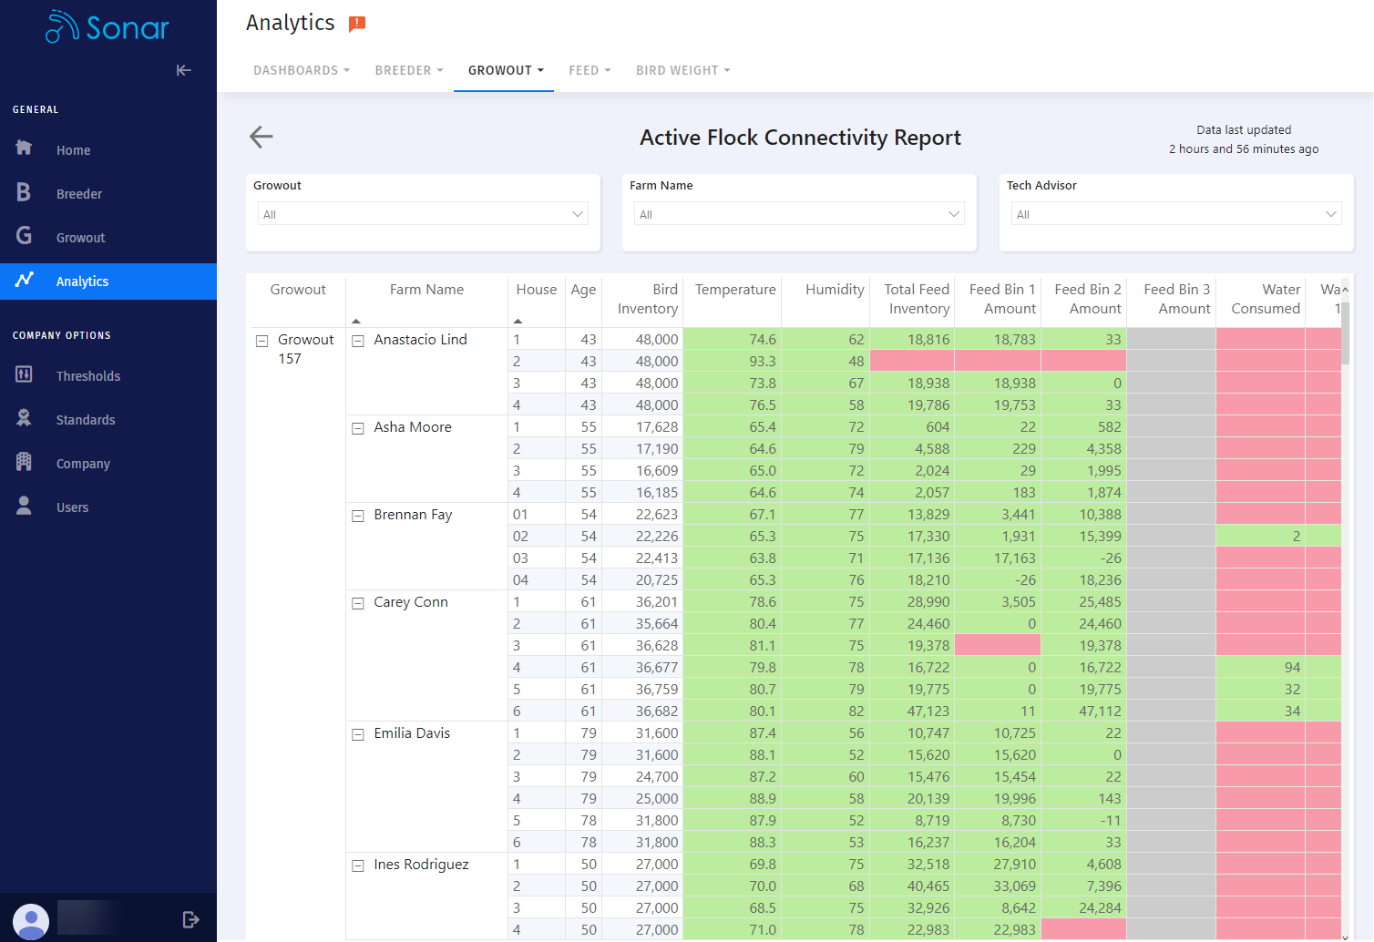Image resolution: width=1374 pixels, height=942 pixels.
Task: Click the Home house icon
Action: pyautogui.click(x=24, y=148)
